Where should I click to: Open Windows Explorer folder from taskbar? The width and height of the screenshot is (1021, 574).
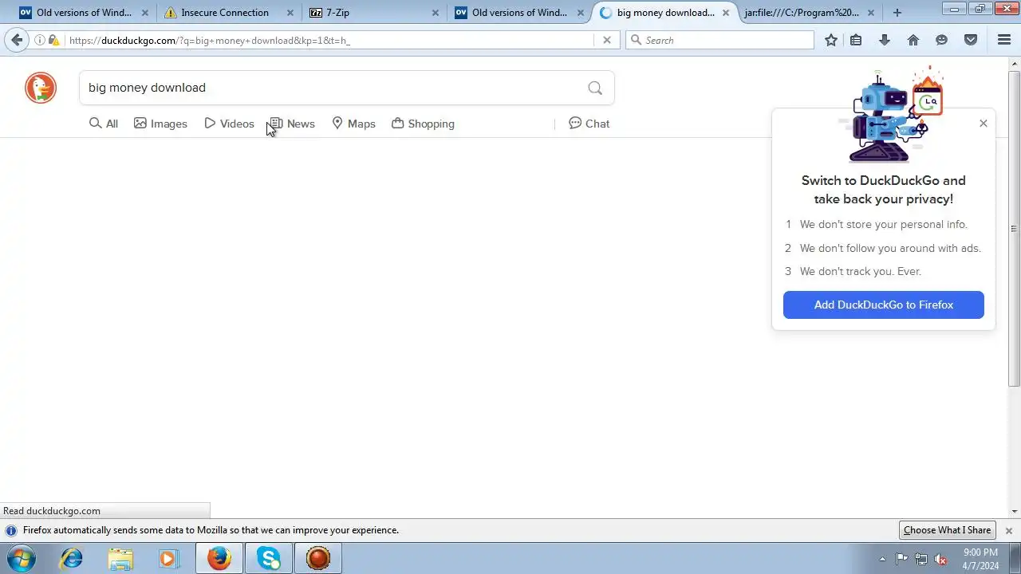[120, 559]
